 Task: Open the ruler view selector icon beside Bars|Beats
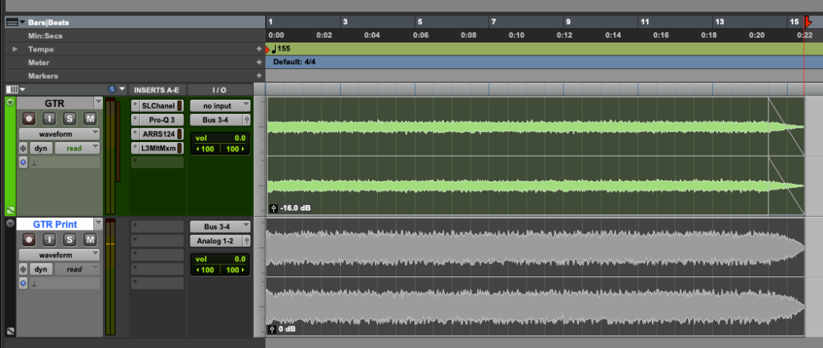coord(15,23)
